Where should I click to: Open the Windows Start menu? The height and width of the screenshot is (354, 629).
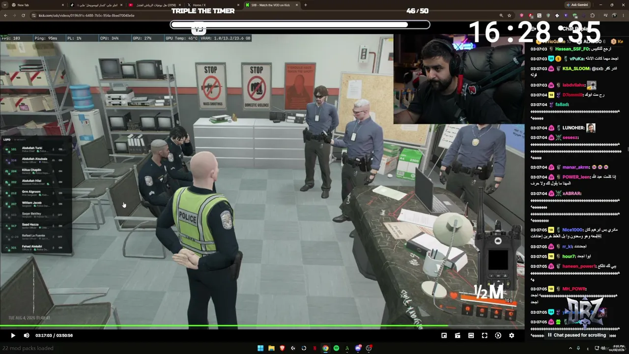point(260,348)
